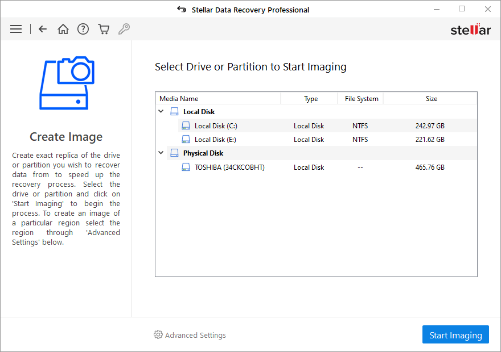Click the 242.97 GB size value
Viewport: 501px width, 352px height.
(x=430, y=126)
